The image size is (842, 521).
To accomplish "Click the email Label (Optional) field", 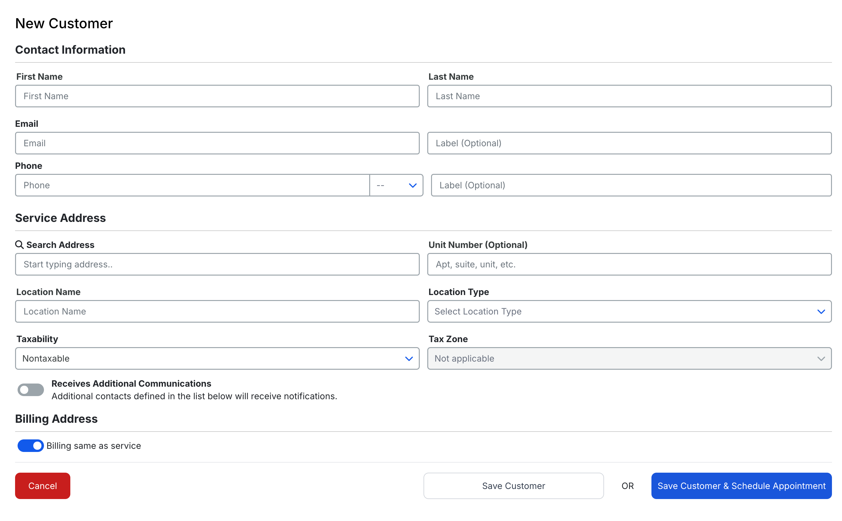I will click(x=629, y=143).
